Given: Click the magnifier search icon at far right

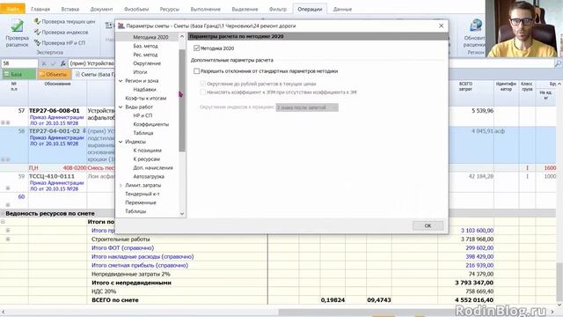Looking at the screenshot, I should point(558,63).
